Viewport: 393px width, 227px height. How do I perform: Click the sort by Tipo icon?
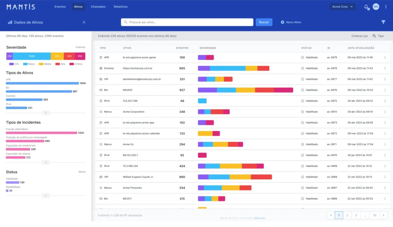[x=374, y=36]
